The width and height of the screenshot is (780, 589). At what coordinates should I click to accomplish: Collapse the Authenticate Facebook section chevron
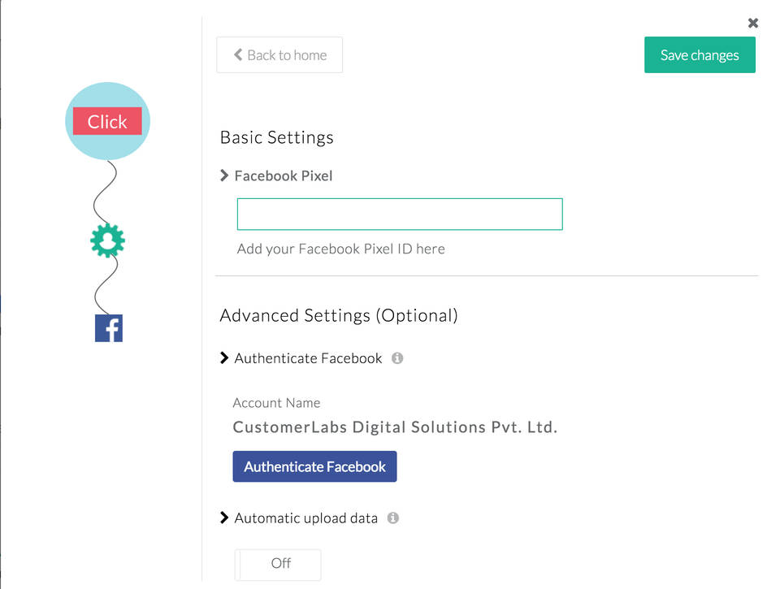click(224, 358)
